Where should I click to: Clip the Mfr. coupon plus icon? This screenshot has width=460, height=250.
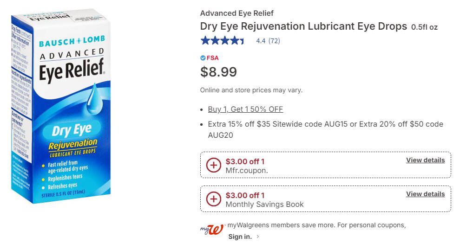pos(213,165)
